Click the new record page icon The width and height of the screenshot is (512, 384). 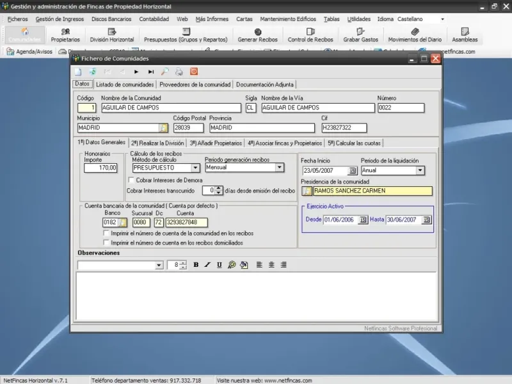tap(78, 72)
